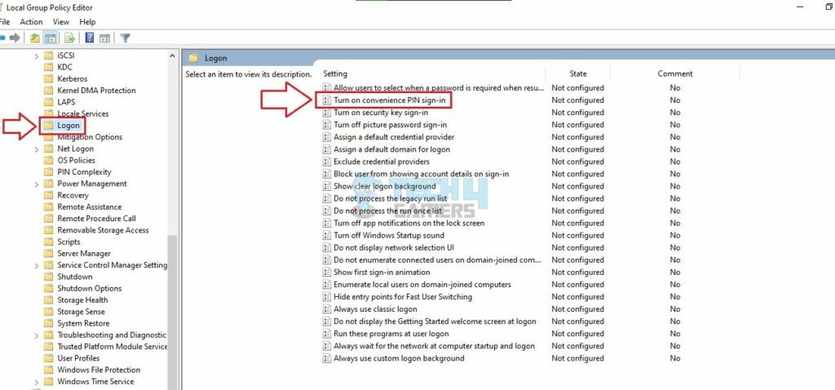The width and height of the screenshot is (835, 390).
Task: Click the Forward arrow toolbar icon
Action: [x=15, y=38]
